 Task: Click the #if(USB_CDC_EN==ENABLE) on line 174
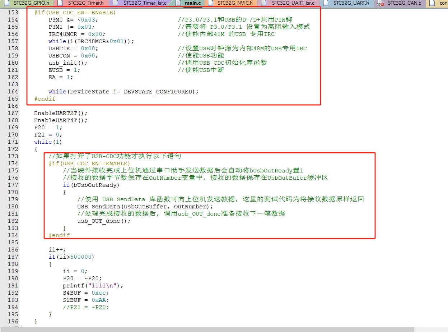(x=89, y=163)
